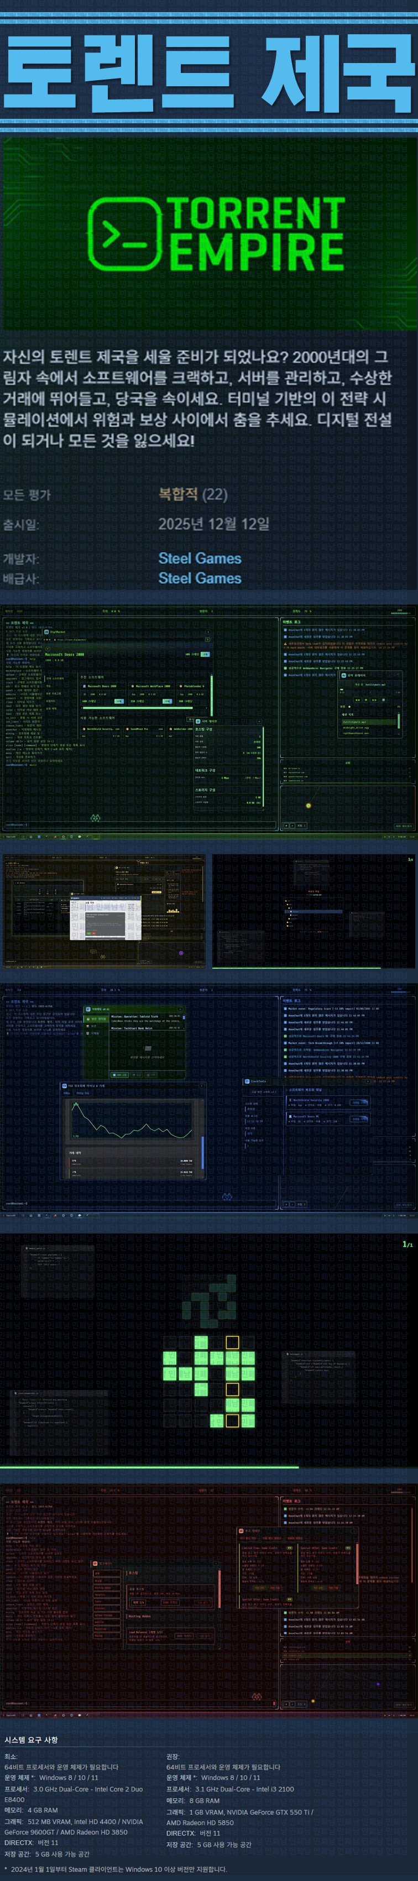Click the yellow node dot on first screenshot's map
This screenshot has height=1881, width=418.
[309, 806]
